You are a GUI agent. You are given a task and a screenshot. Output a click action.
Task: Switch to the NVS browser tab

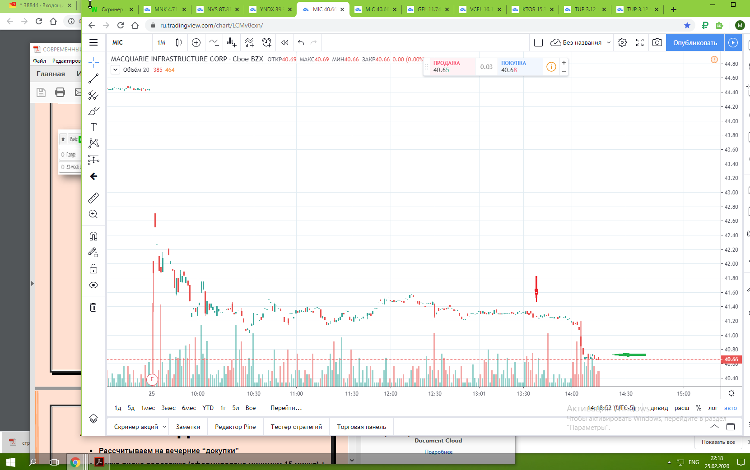pyautogui.click(x=218, y=9)
